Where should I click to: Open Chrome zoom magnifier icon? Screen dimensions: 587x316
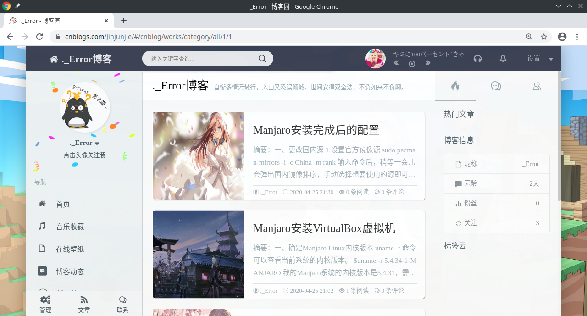529,37
